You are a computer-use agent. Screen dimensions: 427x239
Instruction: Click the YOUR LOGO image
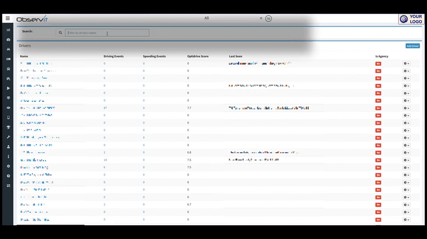tap(411, 19)
